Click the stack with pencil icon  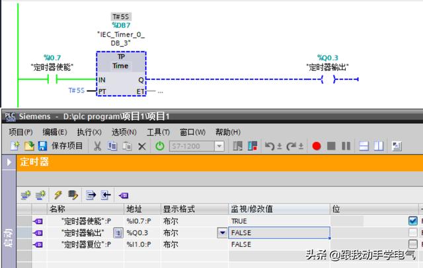point(73,195)
